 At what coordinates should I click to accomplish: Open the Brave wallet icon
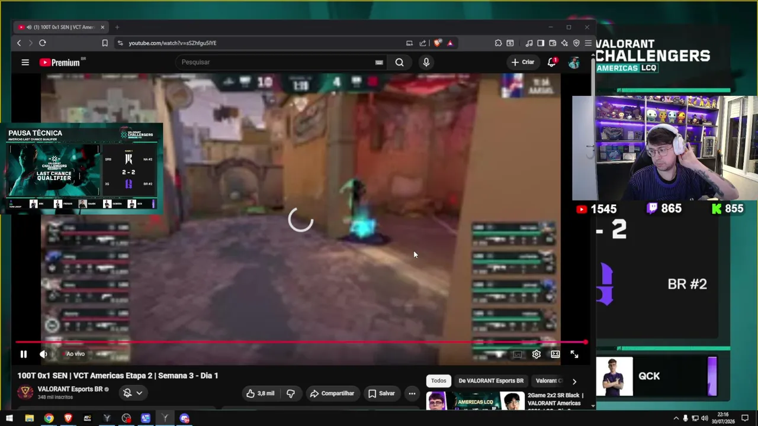click(553, 43)
